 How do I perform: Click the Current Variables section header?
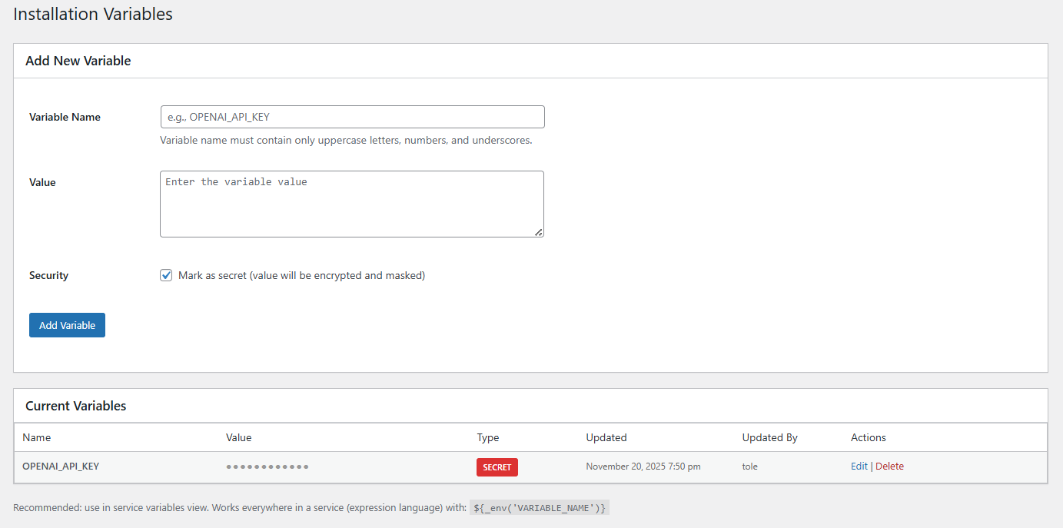[x=75, y=406]
